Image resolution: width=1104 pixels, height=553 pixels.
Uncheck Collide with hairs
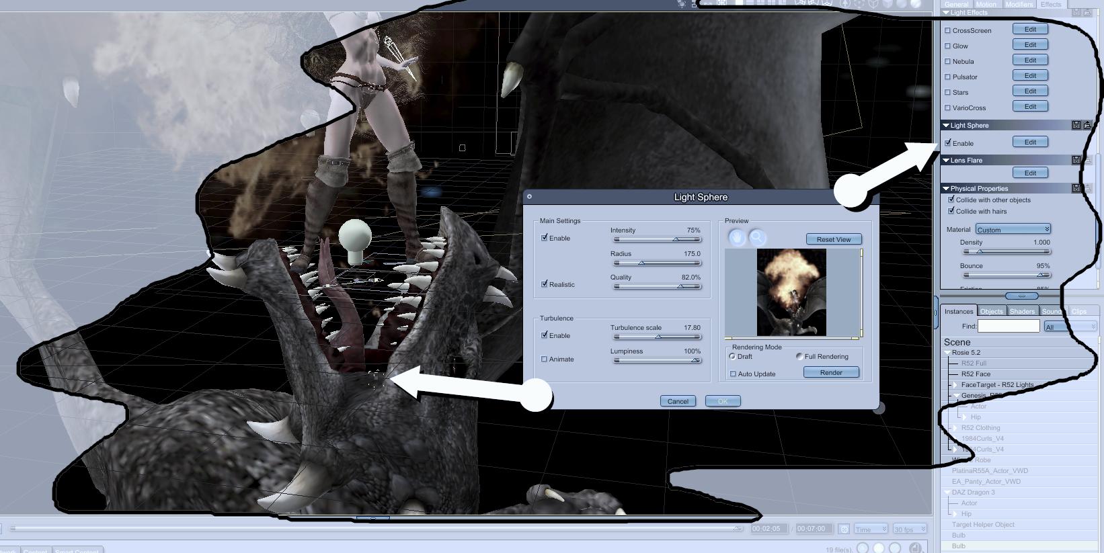coord(951,211)
